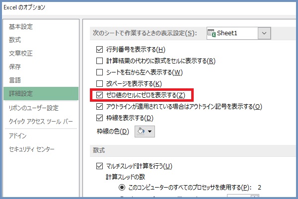Select このコンピューターのすべてのプロセッサを使用する radio
Image resolution: width=298 pixels, height=199 pixels.
(x=122, y=188)
